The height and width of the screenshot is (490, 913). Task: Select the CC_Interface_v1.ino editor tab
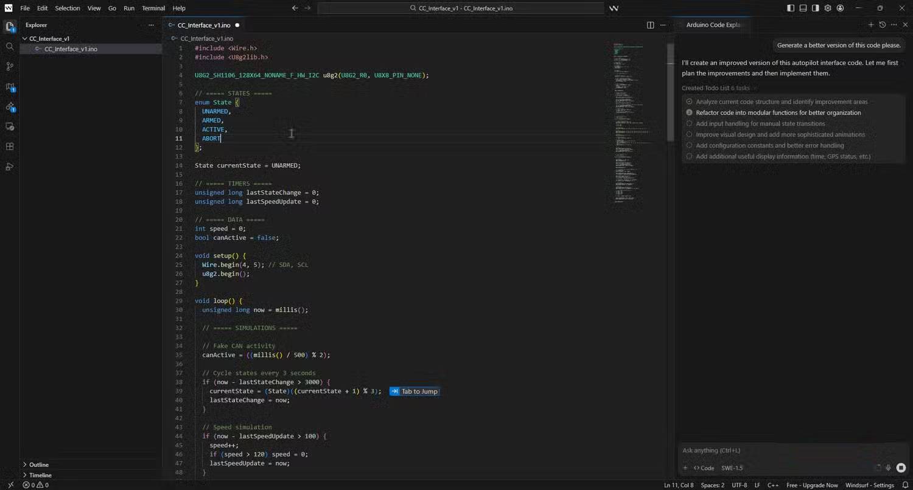click(x=204, y=25)
